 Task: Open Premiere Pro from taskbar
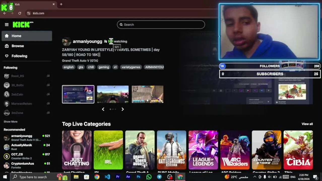coord(118,177)
